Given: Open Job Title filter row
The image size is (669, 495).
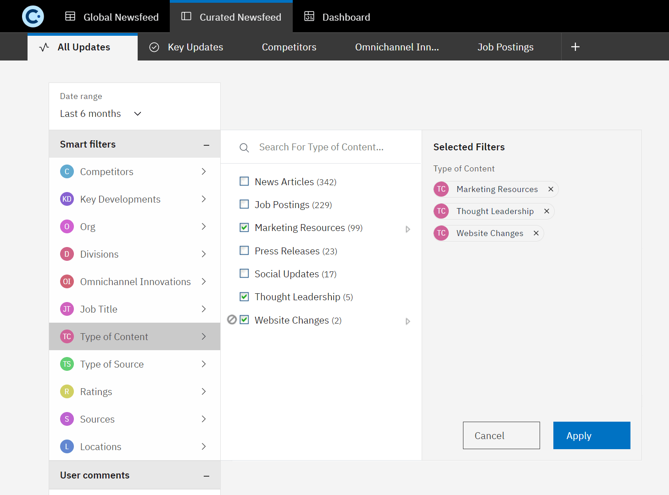Looking at the screenshot, I should [x=134, y=309].
